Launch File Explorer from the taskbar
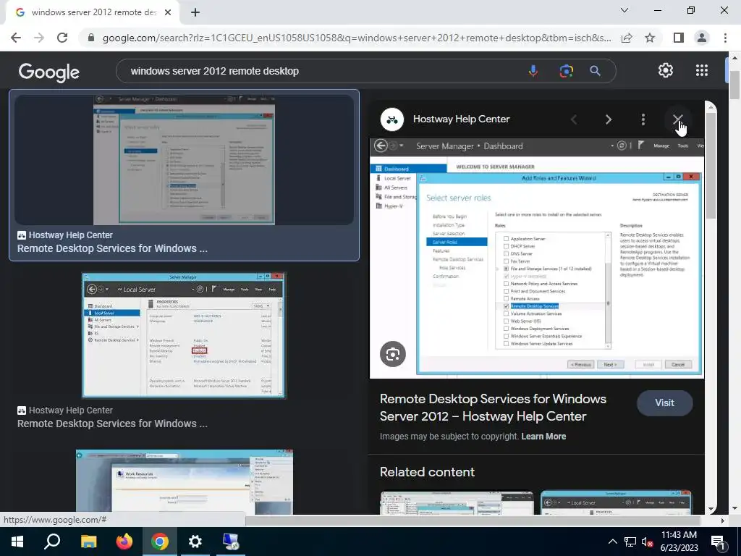 pos(88,542)
